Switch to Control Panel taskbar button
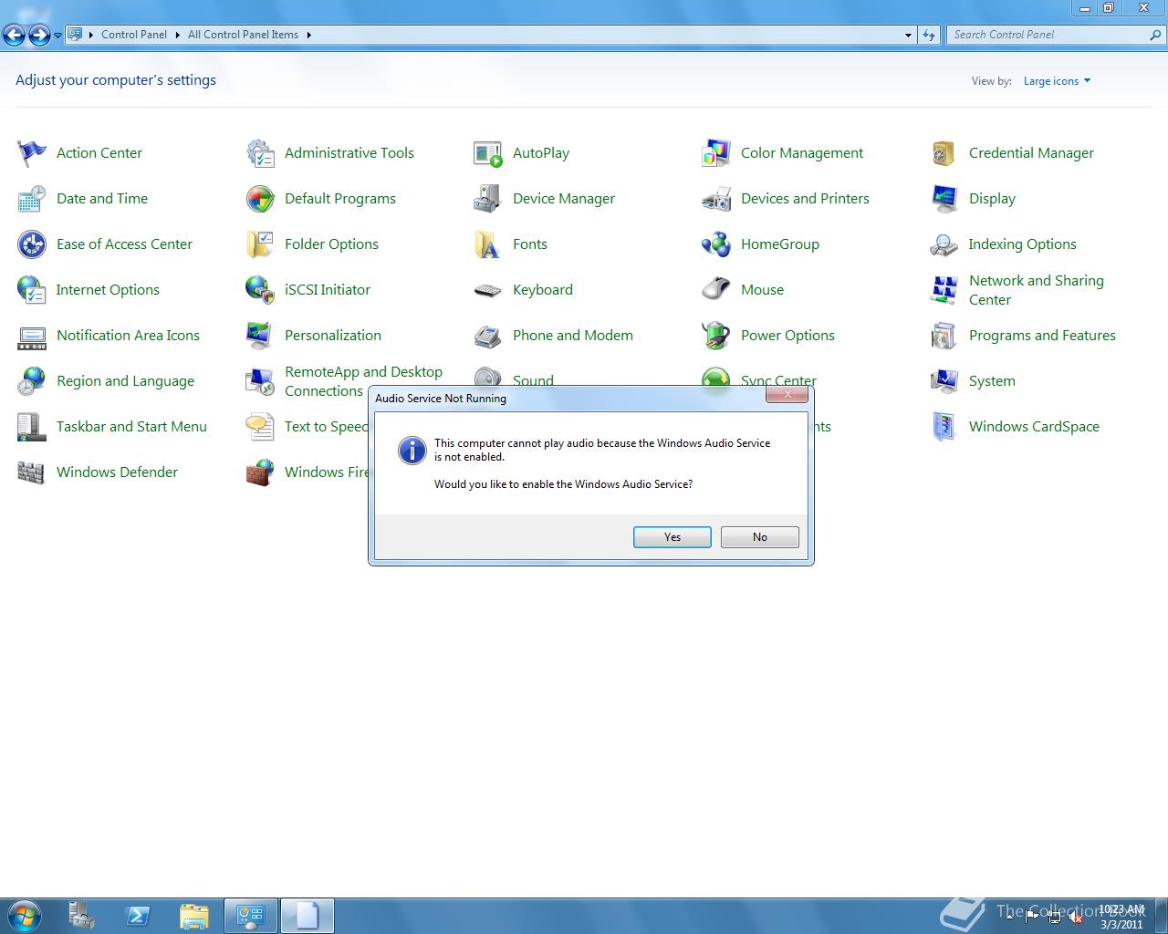This screenshot has width=1168, height=934. click(x=251, y=916)
